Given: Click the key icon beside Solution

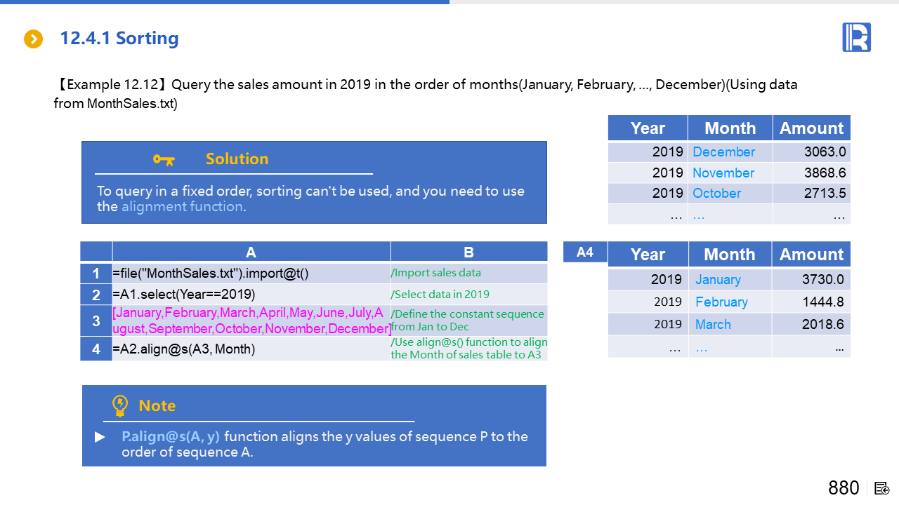Looking at the screenshot, I should click(164, 160).
